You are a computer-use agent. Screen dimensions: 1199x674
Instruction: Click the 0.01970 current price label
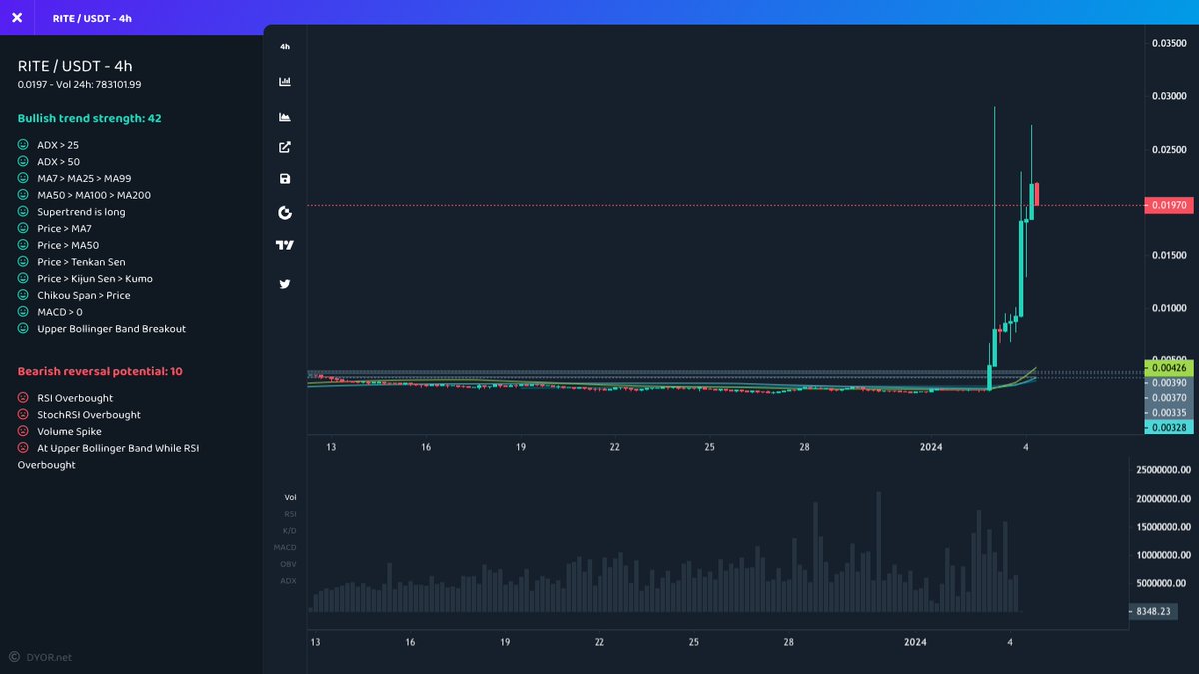1167,205
